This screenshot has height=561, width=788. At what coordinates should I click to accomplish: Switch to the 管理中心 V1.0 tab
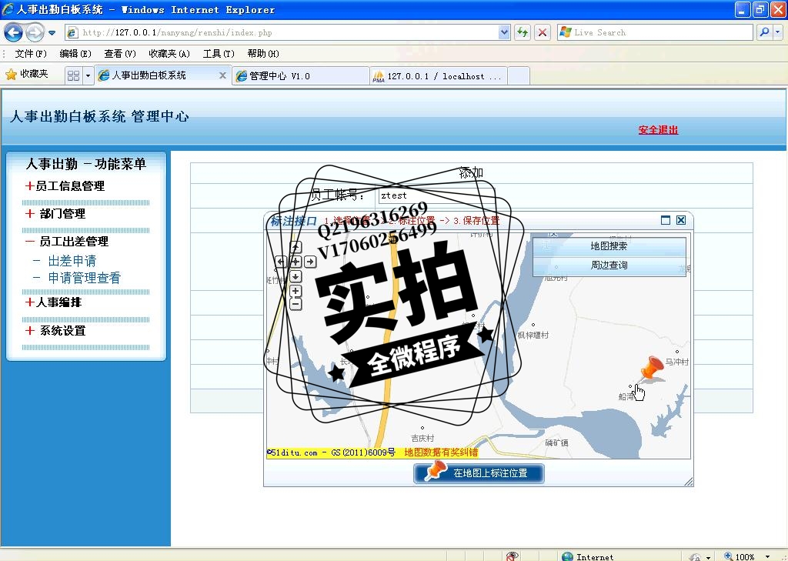point(301,76)
